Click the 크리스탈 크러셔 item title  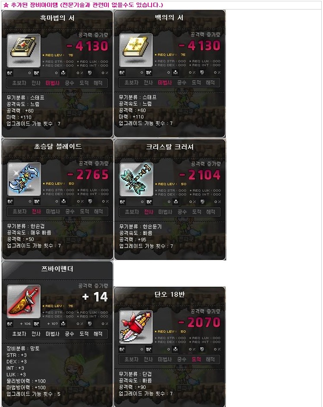[170, 147]
